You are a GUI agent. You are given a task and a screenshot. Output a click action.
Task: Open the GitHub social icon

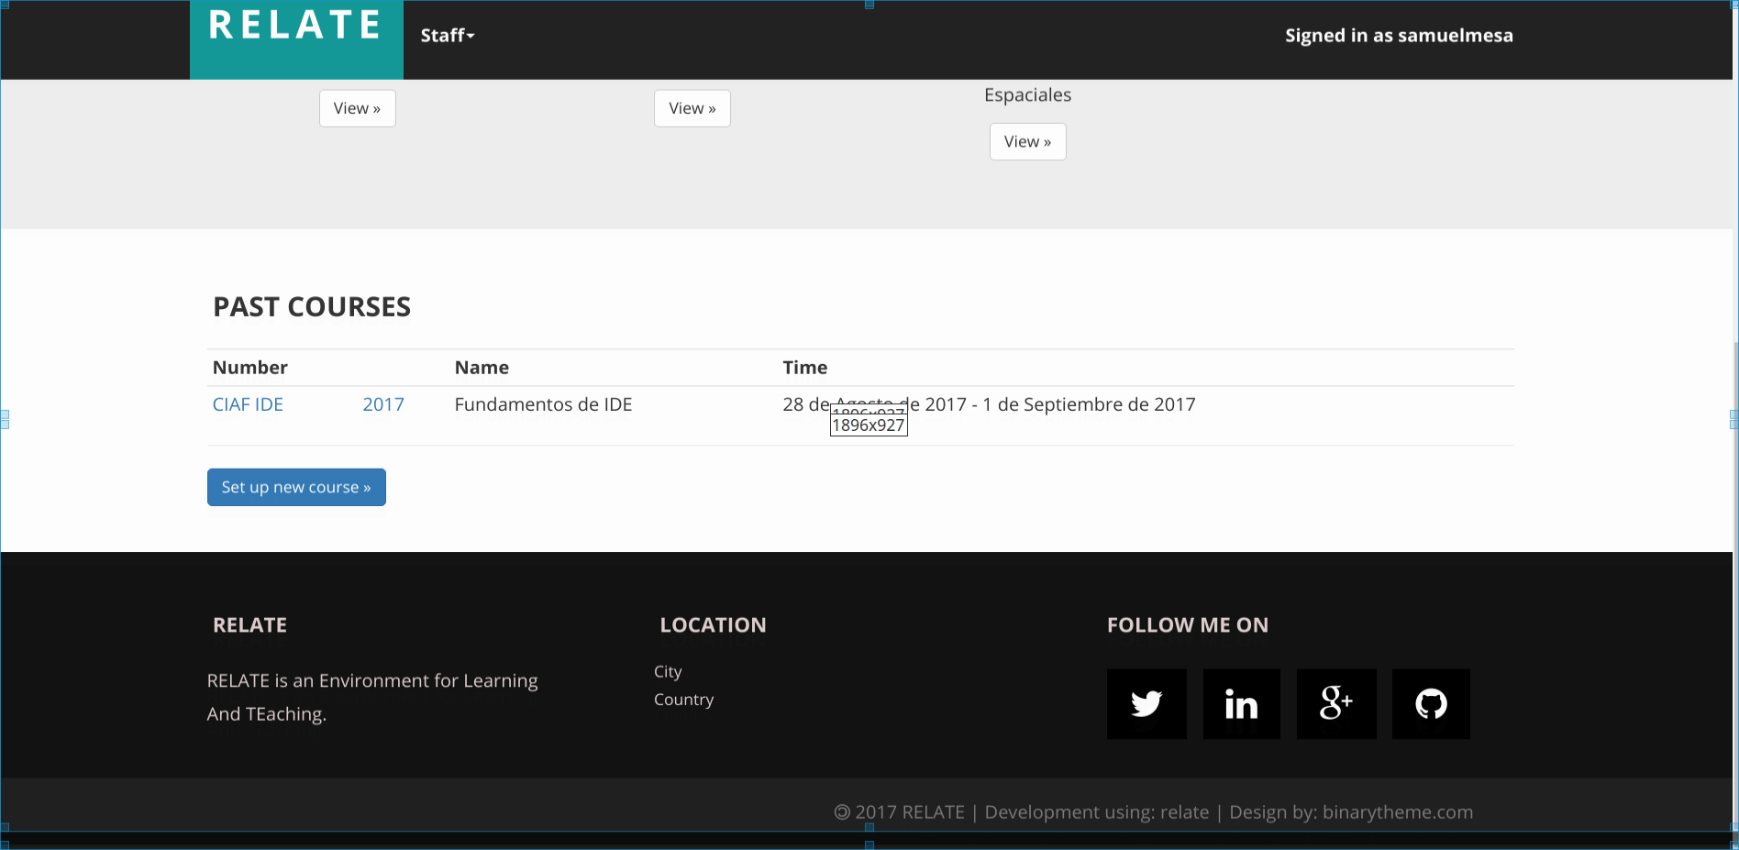point(1431,704)
